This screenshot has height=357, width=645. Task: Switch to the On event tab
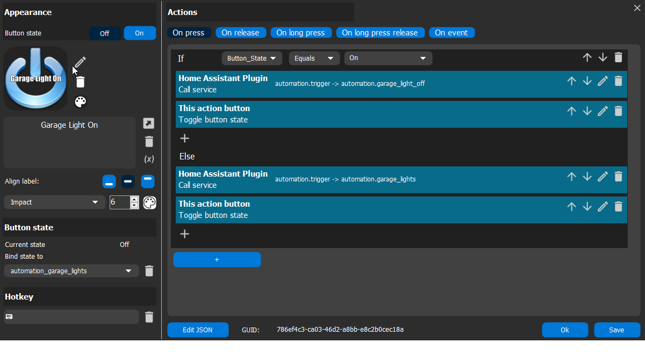pos(451,32)
